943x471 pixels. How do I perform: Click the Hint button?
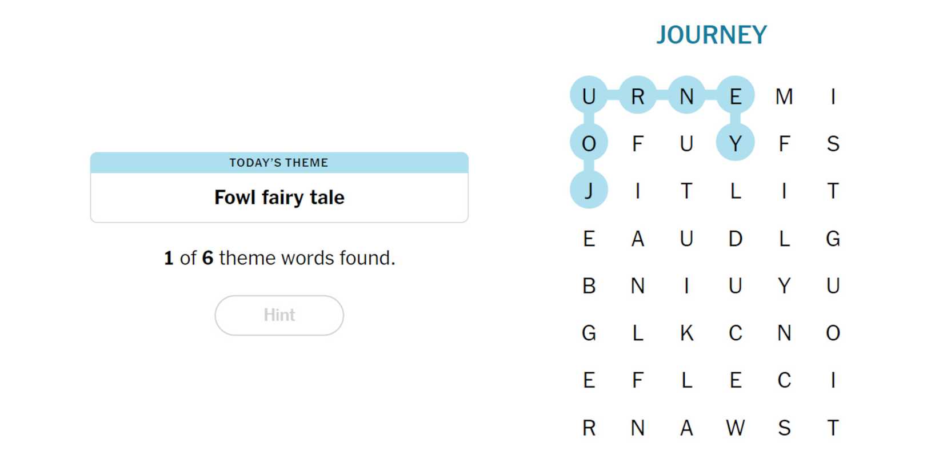tap(279, 315)
